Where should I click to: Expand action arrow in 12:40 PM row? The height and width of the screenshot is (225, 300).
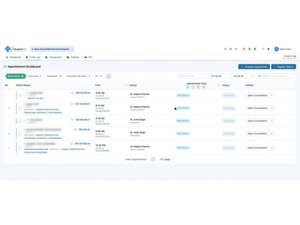point(272,148)
